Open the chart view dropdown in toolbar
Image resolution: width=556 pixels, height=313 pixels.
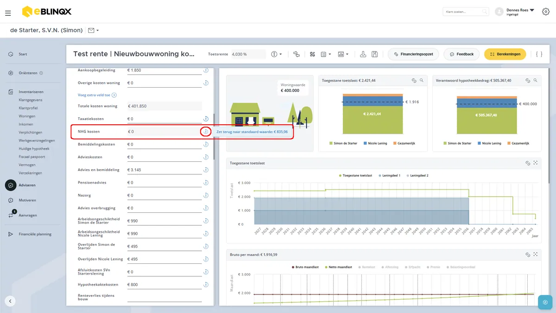tap(343, 54)
